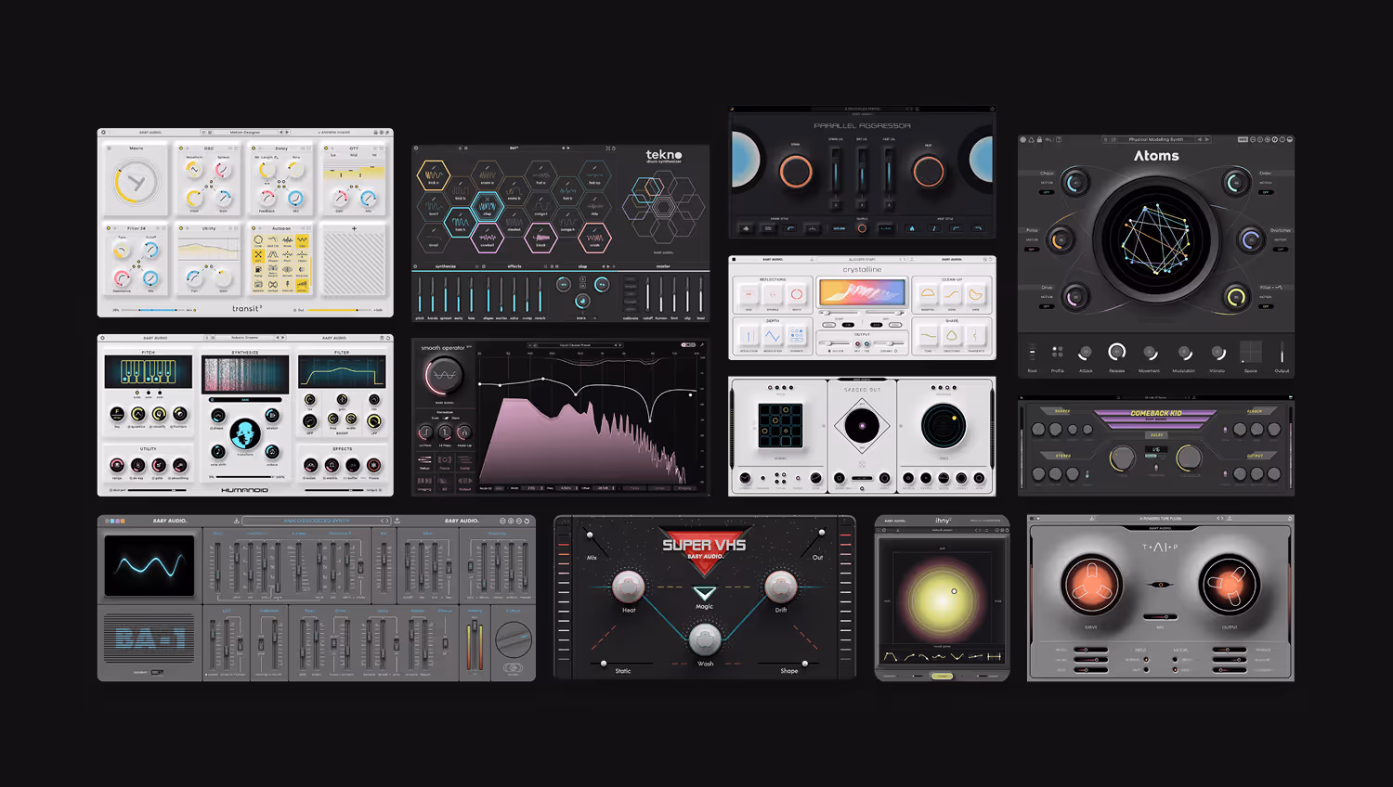Image resolution: width=1393 pixels, height=787 pixels.
Task: Select flame heat style in Parallel Aggressor
Action: [x=912, y=228]
